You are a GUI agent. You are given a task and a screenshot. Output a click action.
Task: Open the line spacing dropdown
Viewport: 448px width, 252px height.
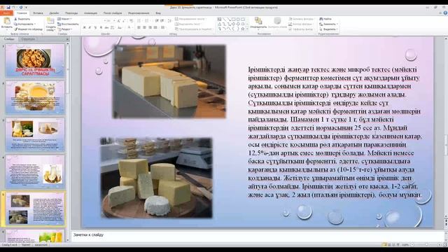point(169,20)
